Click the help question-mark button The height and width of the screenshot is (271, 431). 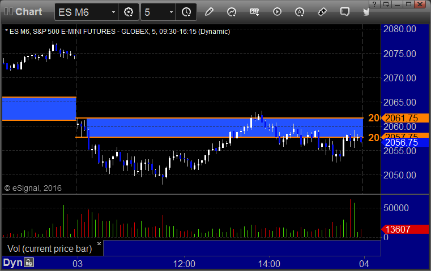(374, 4)
